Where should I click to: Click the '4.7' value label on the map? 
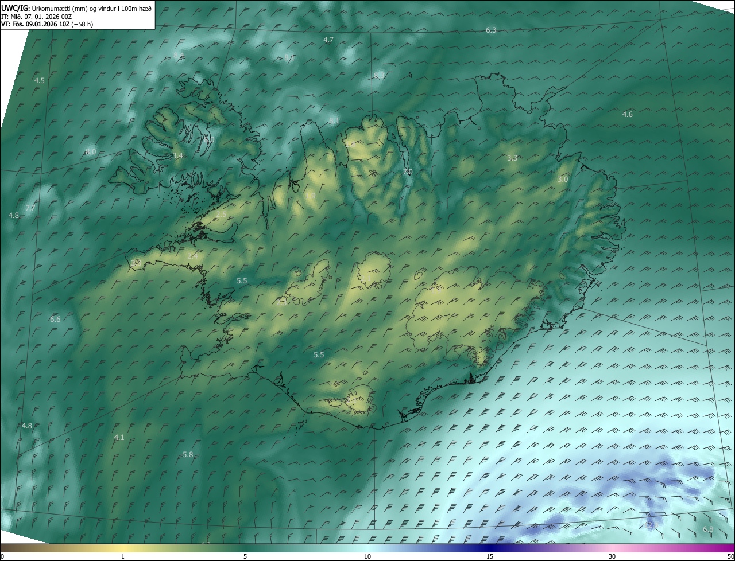coord(328,40)
